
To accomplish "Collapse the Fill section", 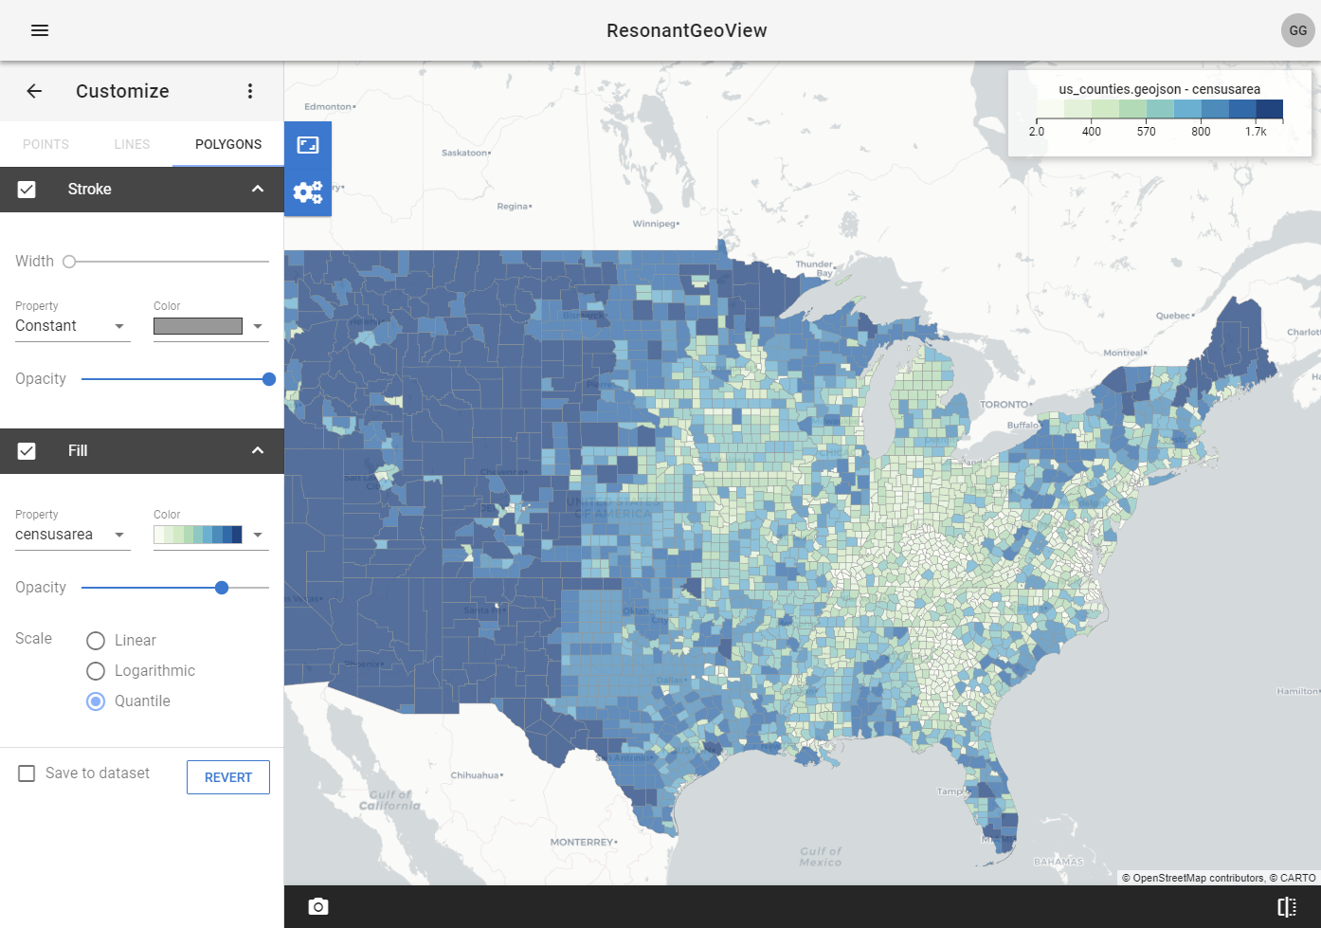I will coord(258,451).
